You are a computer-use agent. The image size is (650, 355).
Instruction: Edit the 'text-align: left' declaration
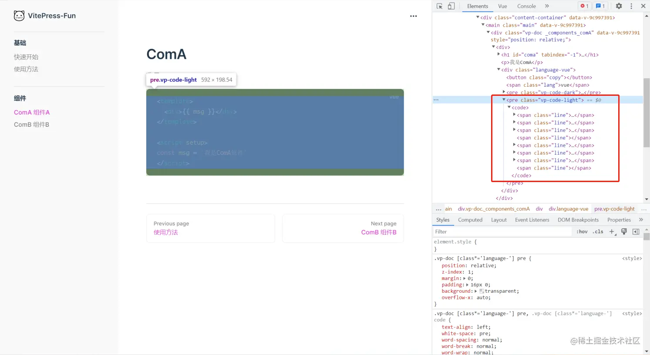pos(466,327)
